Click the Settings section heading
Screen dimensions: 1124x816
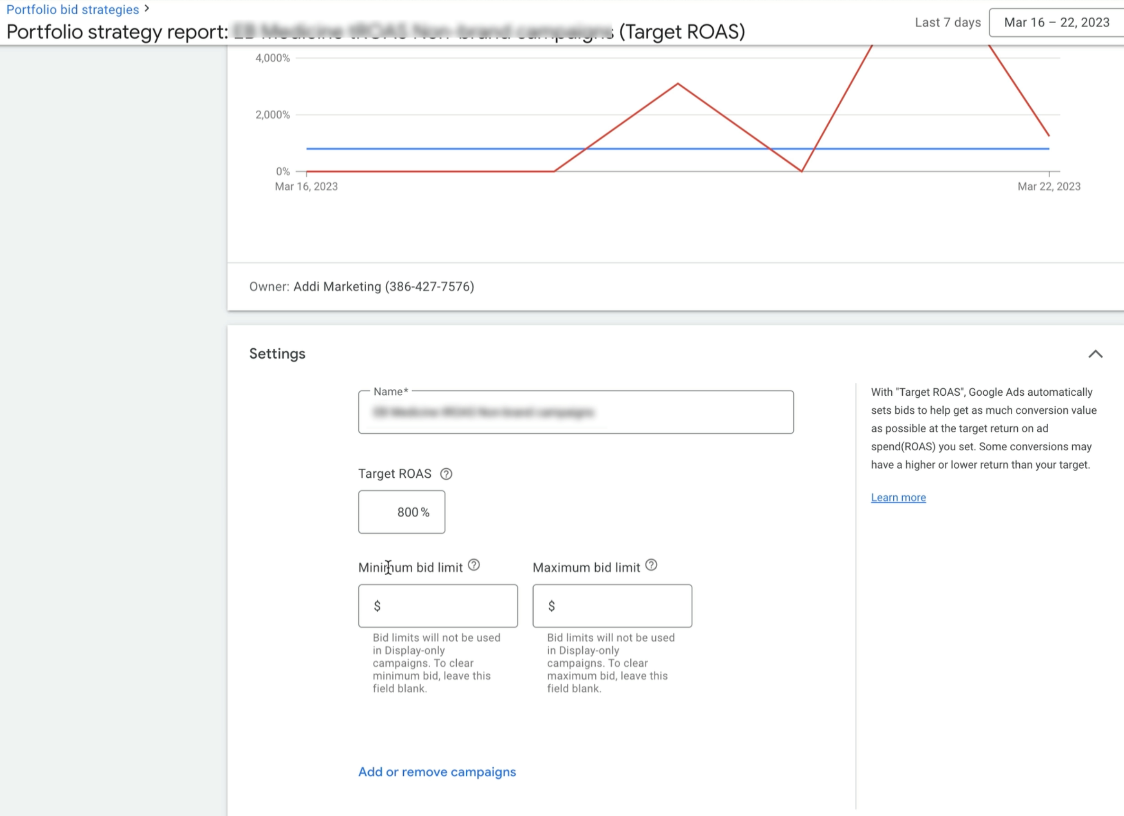(x=277, y=354)
